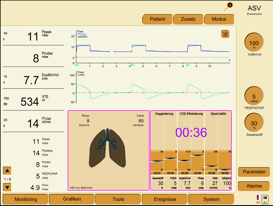This screenshot has width=273, height=206.
Task: Open the System menu
Action: point(211,199)
